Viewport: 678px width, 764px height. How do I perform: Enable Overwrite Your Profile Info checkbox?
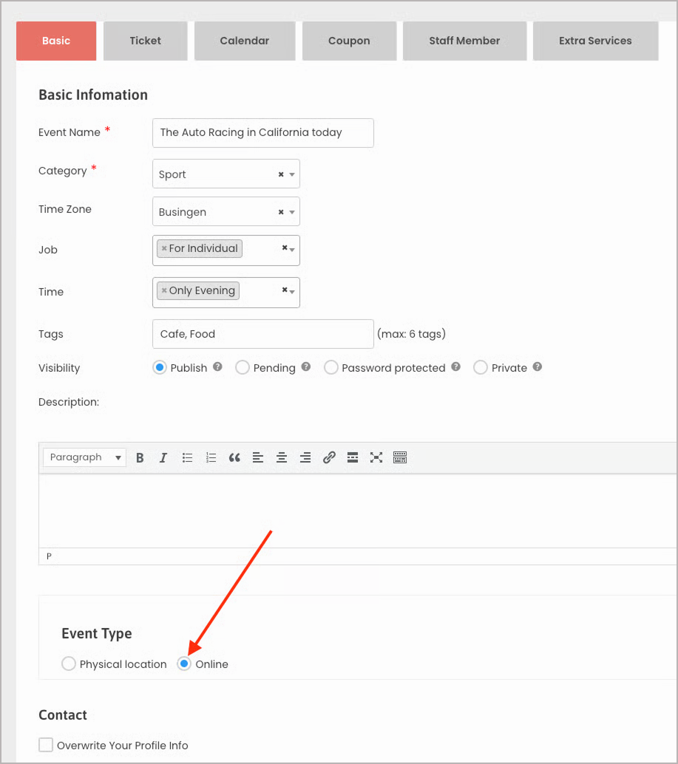point(46,745)
